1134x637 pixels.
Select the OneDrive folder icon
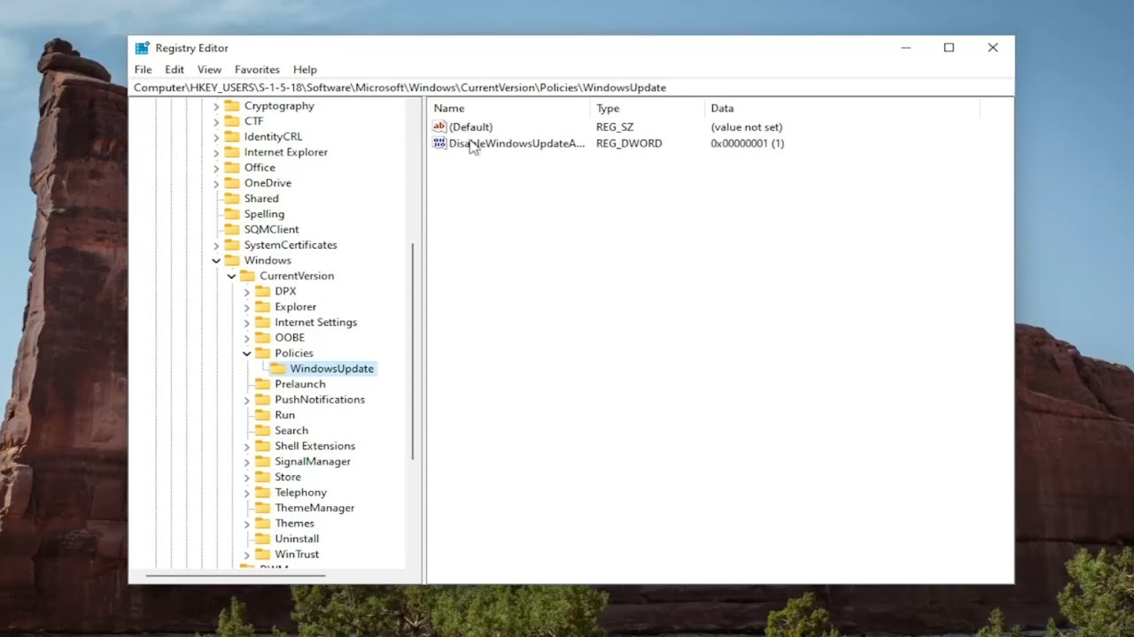point(232,183)
